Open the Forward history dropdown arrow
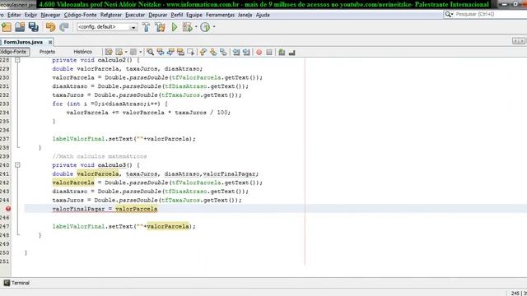The height and width of the screenshot is (296, 527). [140, 52]
